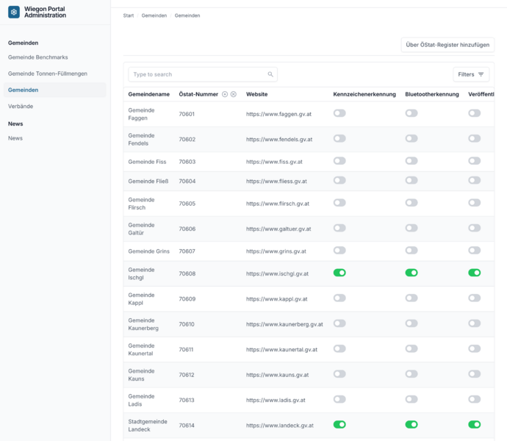
Task: Disable Kennzeichenerkennung for Gemeinde Ischgl
Action: 339,273
